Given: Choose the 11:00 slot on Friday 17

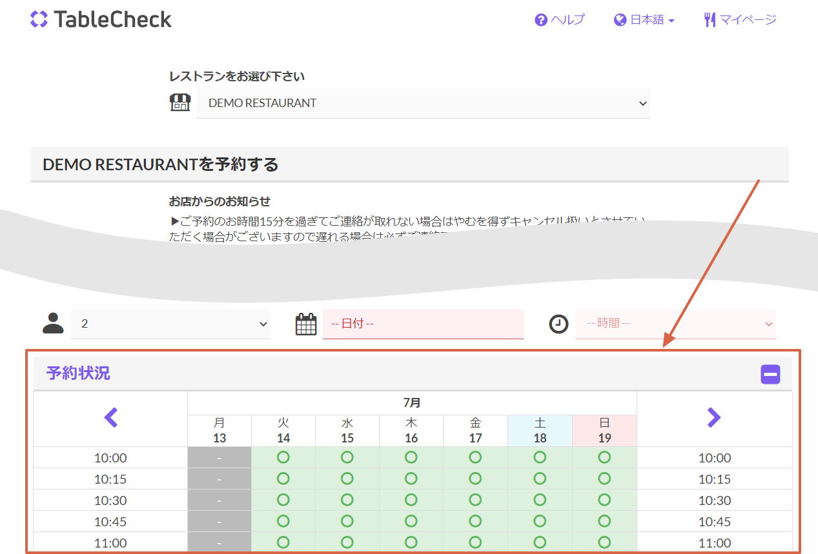Looking at the screenshot, I should pos(476,542).
